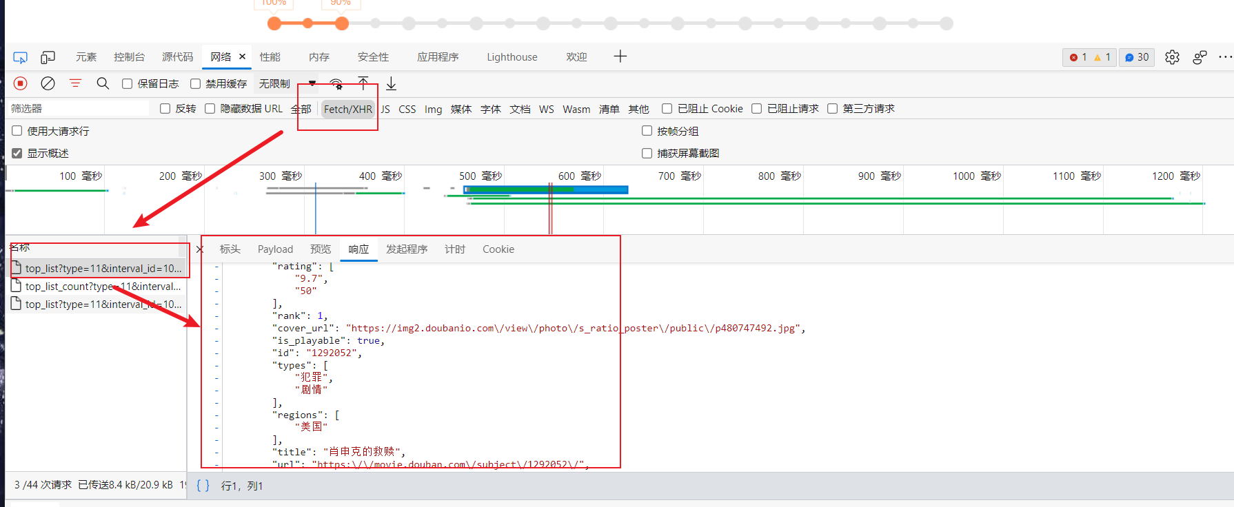This screenshot has width=1234, height=507.
Task: Select first top_list?type=11 request
Action: pos(97,268)
